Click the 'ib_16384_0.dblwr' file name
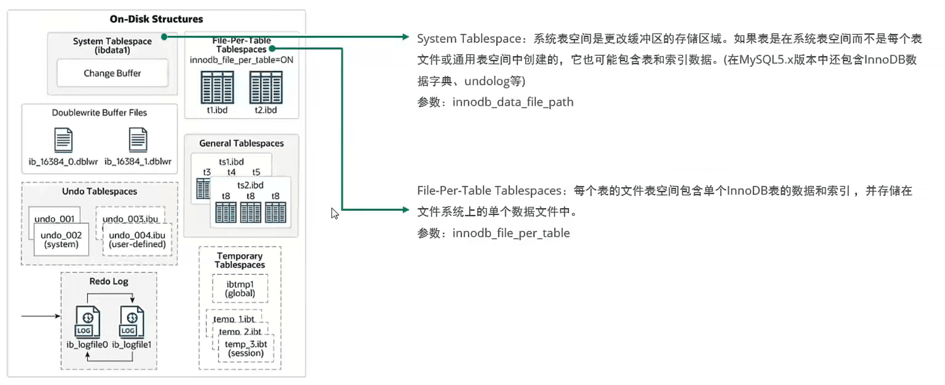 coord(63,161)
